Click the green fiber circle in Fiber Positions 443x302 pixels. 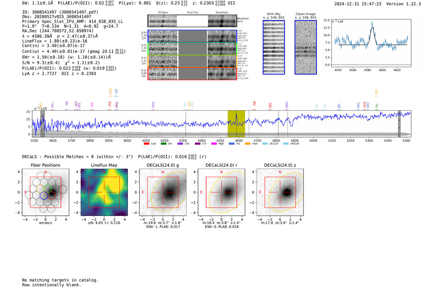[x=47, y=189]
